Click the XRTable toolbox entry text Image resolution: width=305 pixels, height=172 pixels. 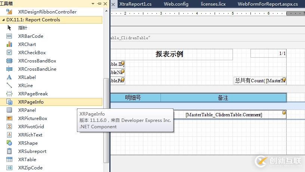click(x=27, y=159)
